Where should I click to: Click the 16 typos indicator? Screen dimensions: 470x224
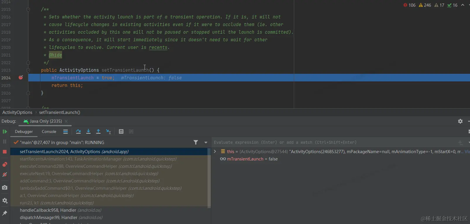click(452, 5)
